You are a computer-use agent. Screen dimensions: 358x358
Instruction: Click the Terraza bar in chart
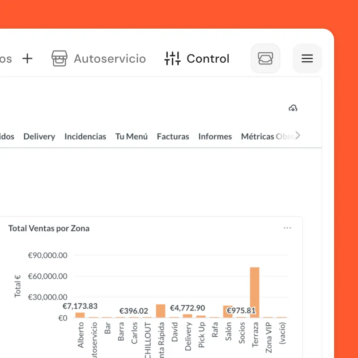coord(255,293)
